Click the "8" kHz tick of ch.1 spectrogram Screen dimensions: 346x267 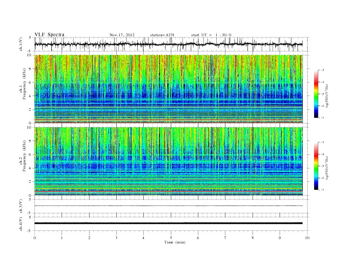tap(31, 69)
